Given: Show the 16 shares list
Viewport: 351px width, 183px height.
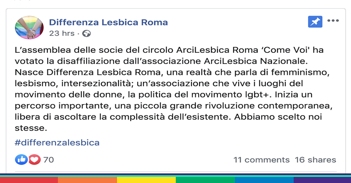Looking at the screenshot, I should (x=315, y=160).
